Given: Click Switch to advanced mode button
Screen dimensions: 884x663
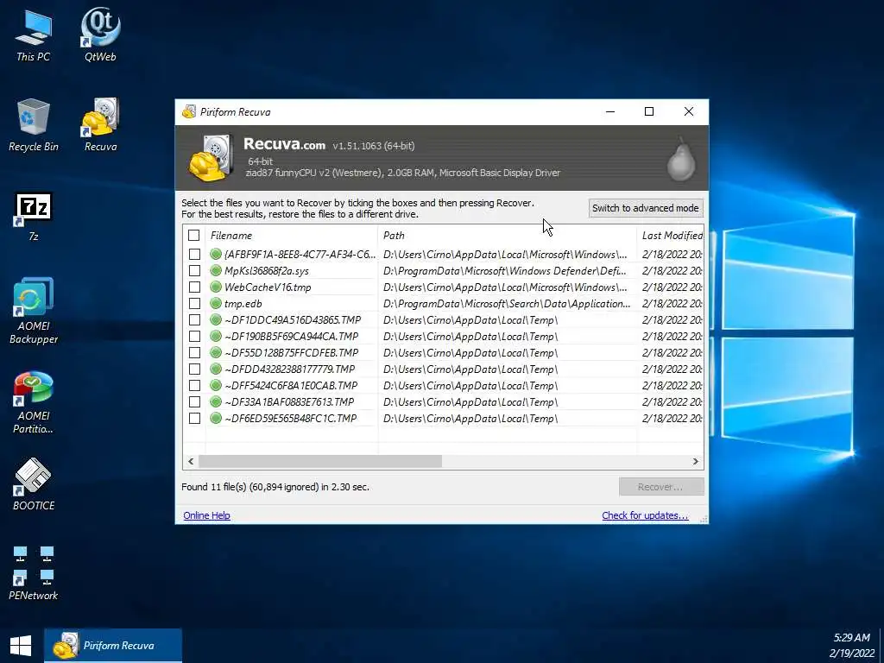Looking at the screenshot, I should coord(646,208).
